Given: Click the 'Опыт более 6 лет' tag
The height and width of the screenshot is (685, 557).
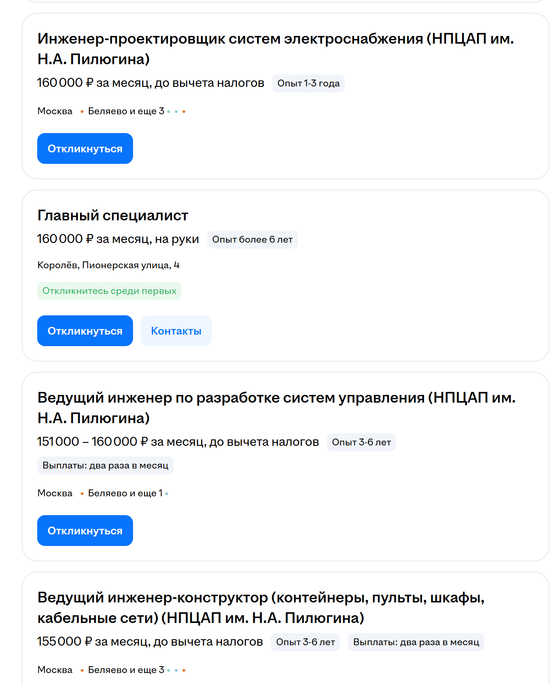Looking at the screenshot, I should click(252, 240).
